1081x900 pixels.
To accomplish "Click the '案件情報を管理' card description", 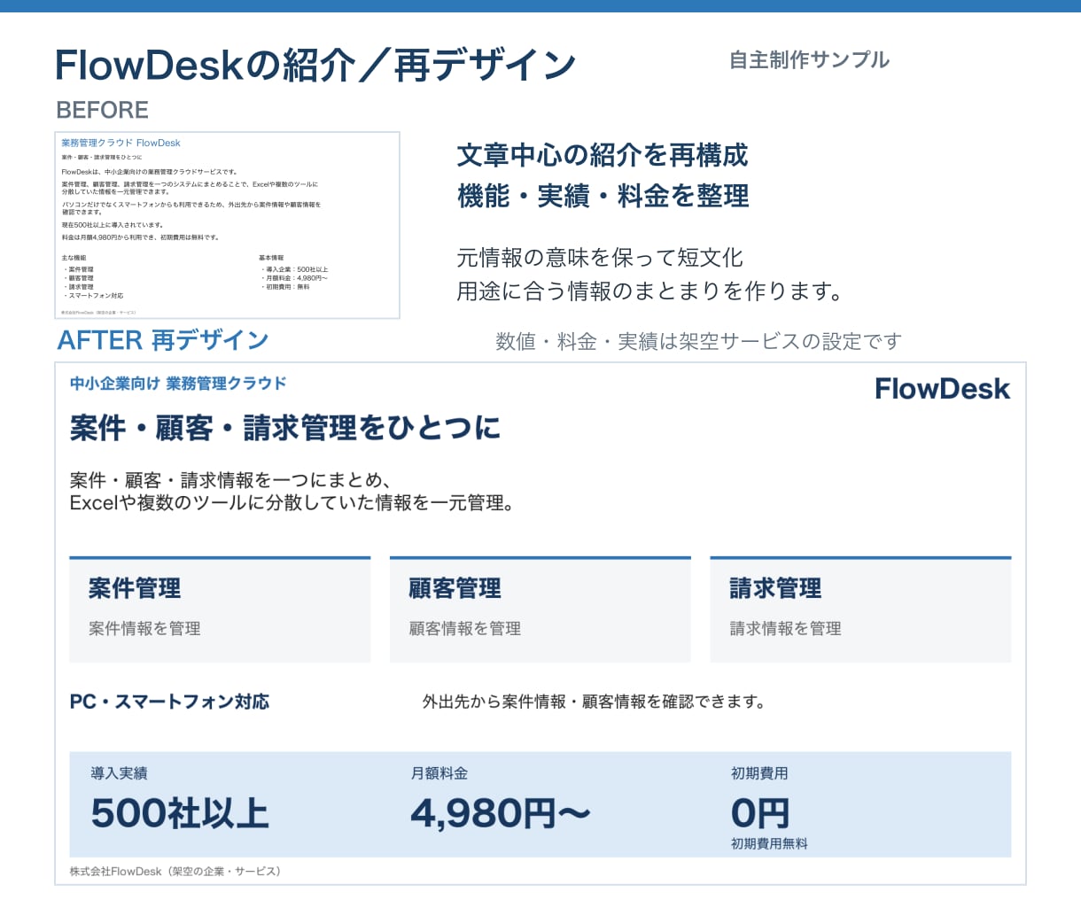I will pos(144,628).
